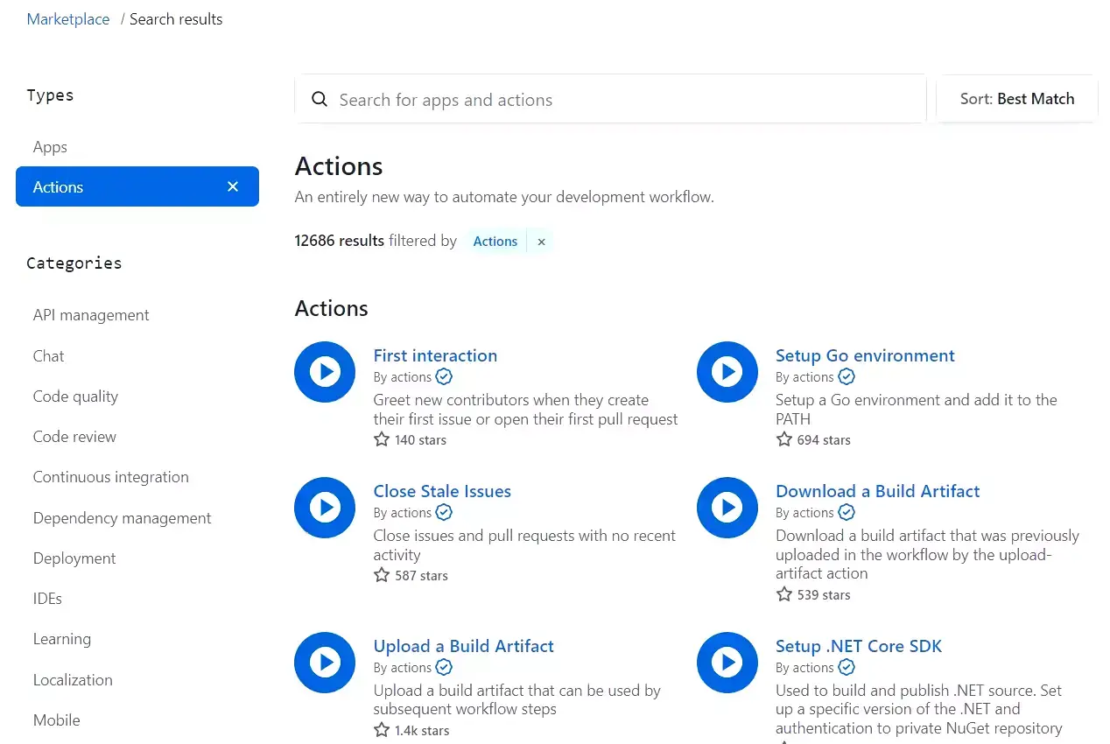The image size is (1110, 744).
Task: Click the verified badge on Setup Go environment
Action: coord(846,376)
